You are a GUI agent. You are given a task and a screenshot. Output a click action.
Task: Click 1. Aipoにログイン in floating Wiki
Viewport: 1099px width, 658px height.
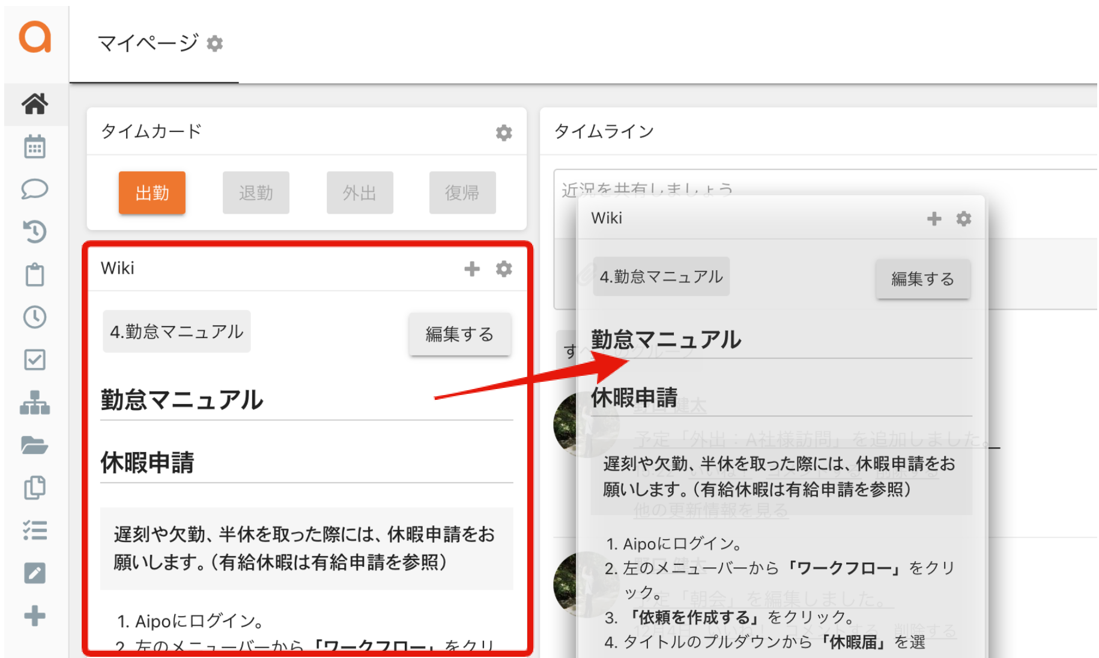pyautogui.click(x=674, y=544)
